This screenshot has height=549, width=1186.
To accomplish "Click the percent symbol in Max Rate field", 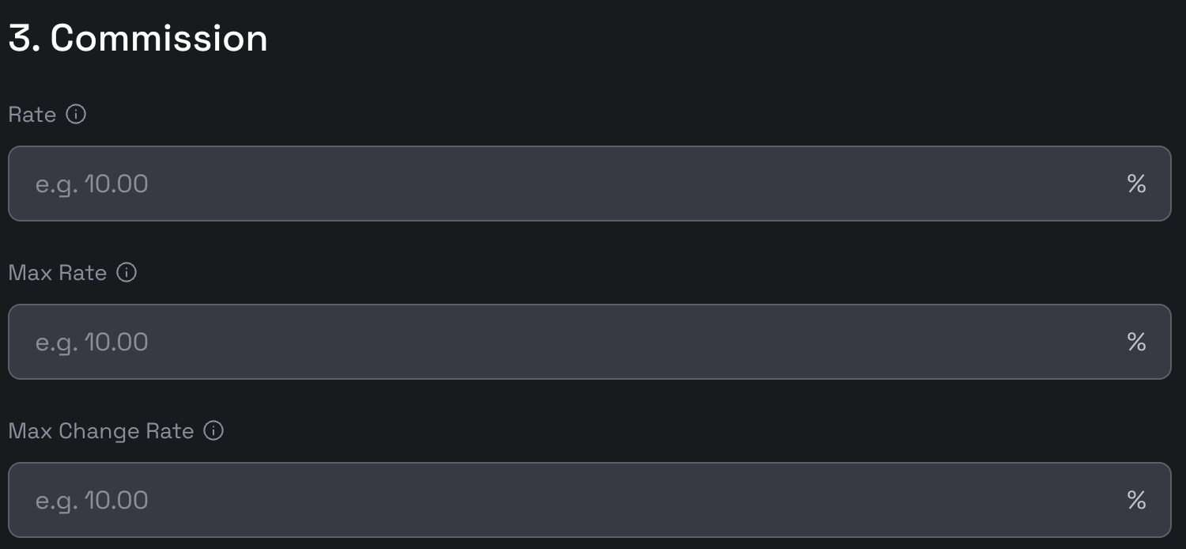I will 1136,343.
